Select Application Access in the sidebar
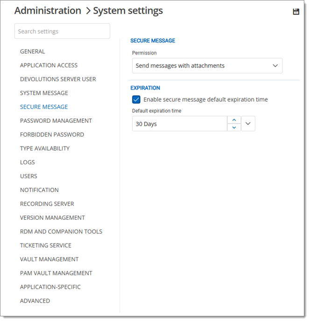309x321 pixels. [x=49, y=65]
